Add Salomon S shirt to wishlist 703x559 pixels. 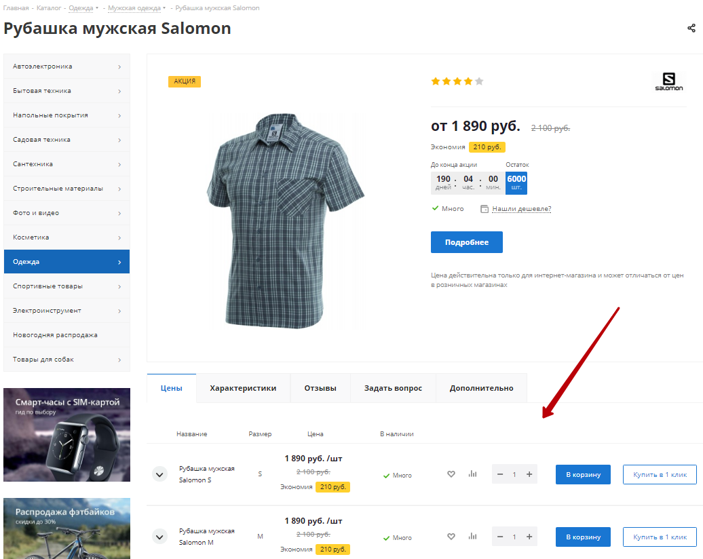pos(451,474)
